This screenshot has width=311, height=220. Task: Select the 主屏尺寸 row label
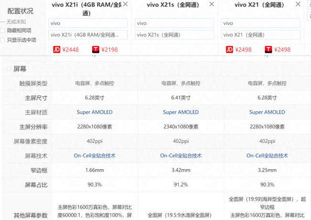click(36, 98)
